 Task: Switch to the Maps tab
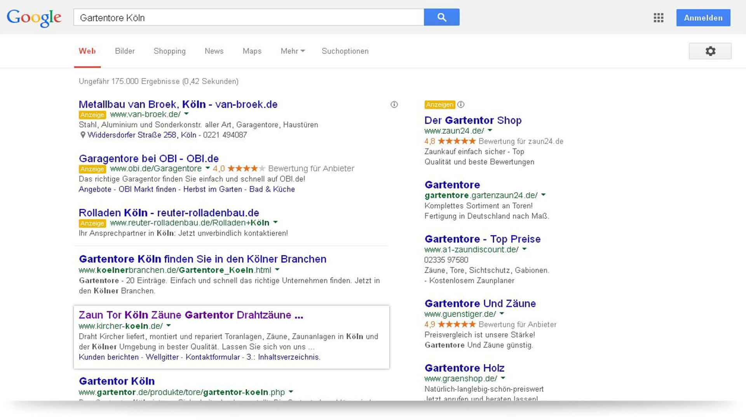[x=252, y=51]
